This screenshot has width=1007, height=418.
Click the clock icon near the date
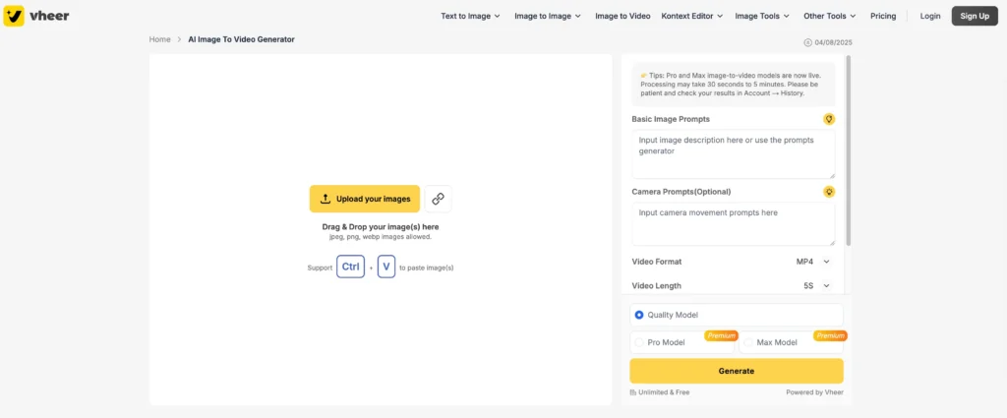[x=808, y=42]
